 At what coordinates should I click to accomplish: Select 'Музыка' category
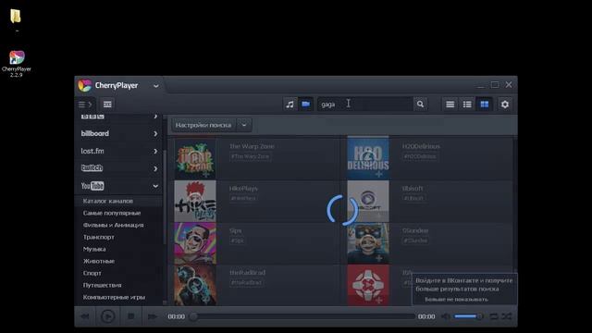(x=94, y=249)
